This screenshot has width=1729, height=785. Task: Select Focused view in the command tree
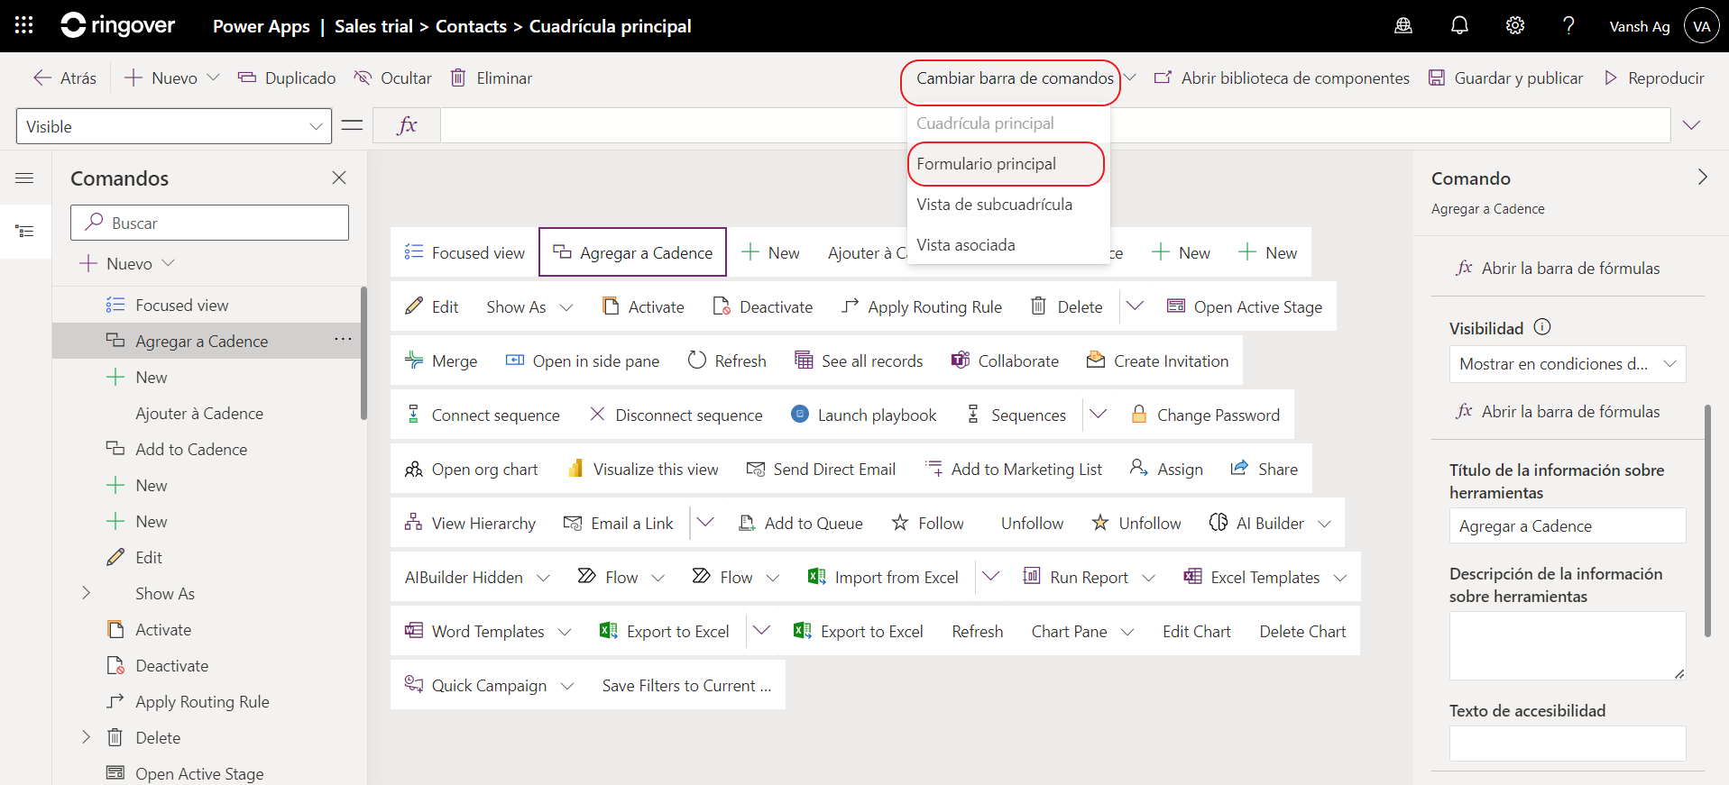pos(181,306)
